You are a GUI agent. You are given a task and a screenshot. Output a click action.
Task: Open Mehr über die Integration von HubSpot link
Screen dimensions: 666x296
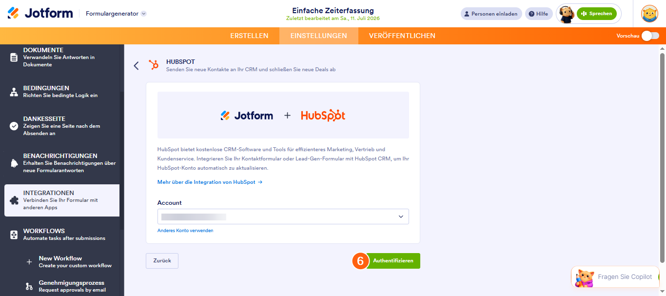[210, 182]
